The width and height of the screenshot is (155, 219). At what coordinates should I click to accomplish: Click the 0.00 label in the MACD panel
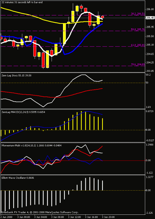point(149,130)
